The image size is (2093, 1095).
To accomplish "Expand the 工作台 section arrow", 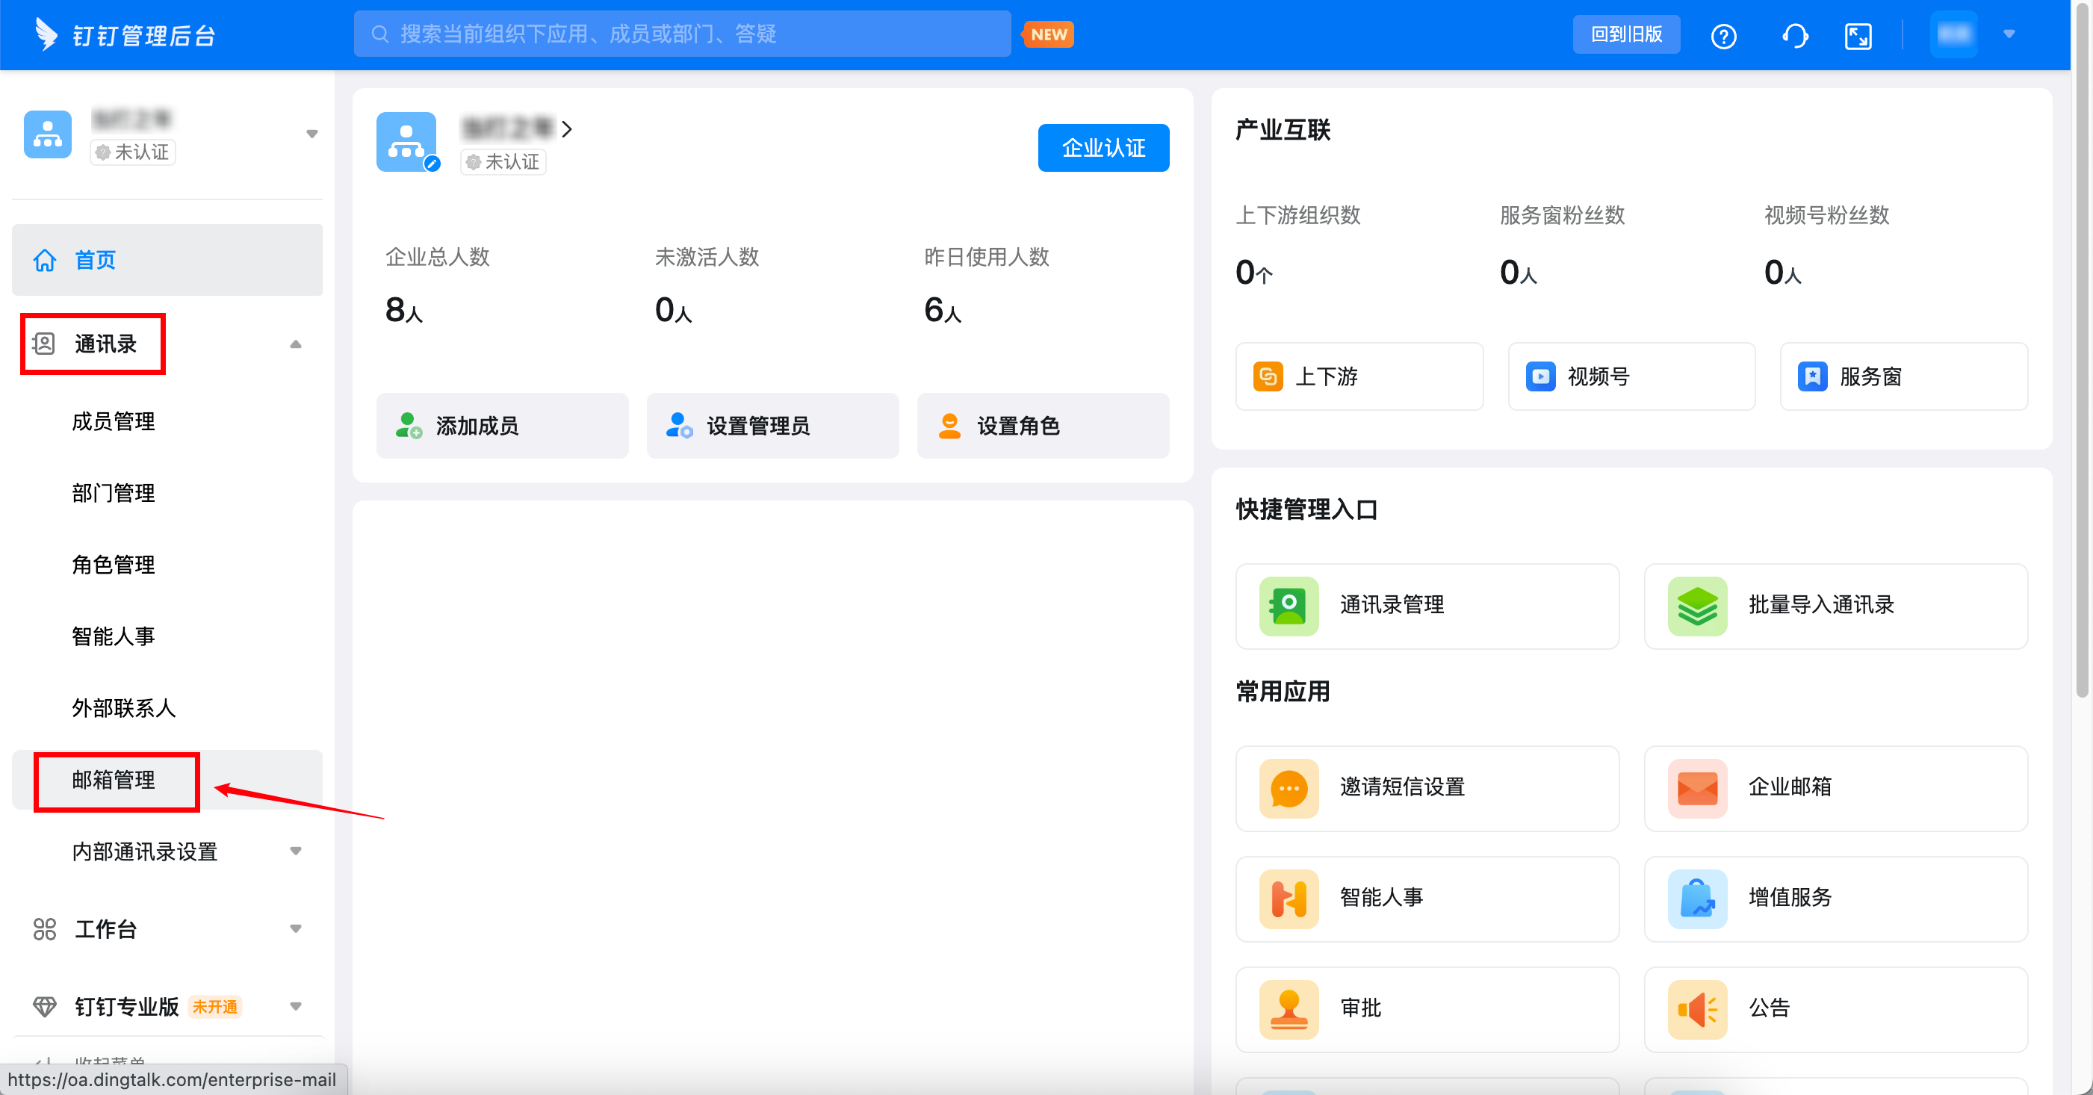I will [x=296, y=928].
